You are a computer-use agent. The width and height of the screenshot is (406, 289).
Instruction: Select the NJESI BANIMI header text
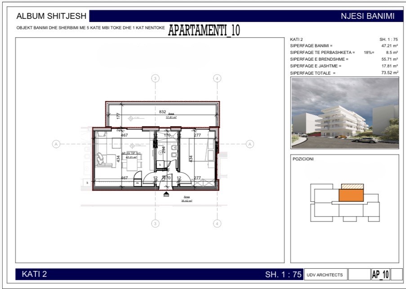point(367,17)
